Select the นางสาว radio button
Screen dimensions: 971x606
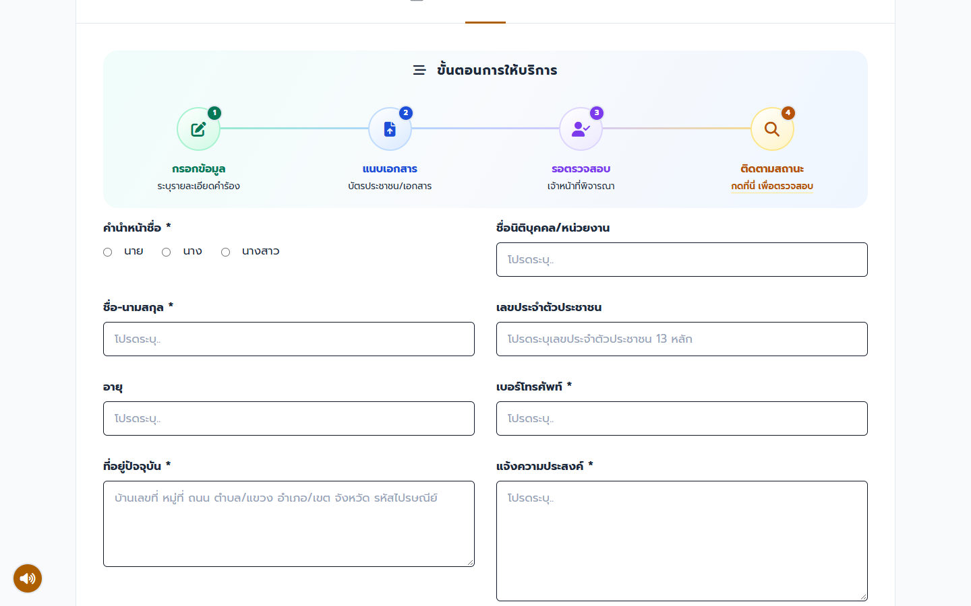click(x=225, y=252)
